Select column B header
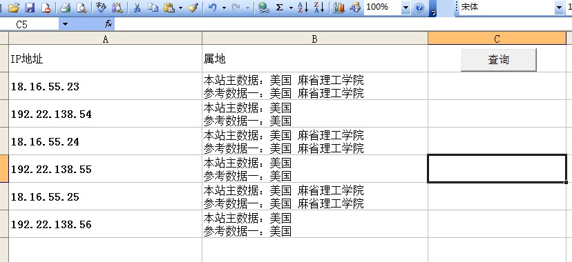This screenshot has height=262, width=572. (315, 38)
